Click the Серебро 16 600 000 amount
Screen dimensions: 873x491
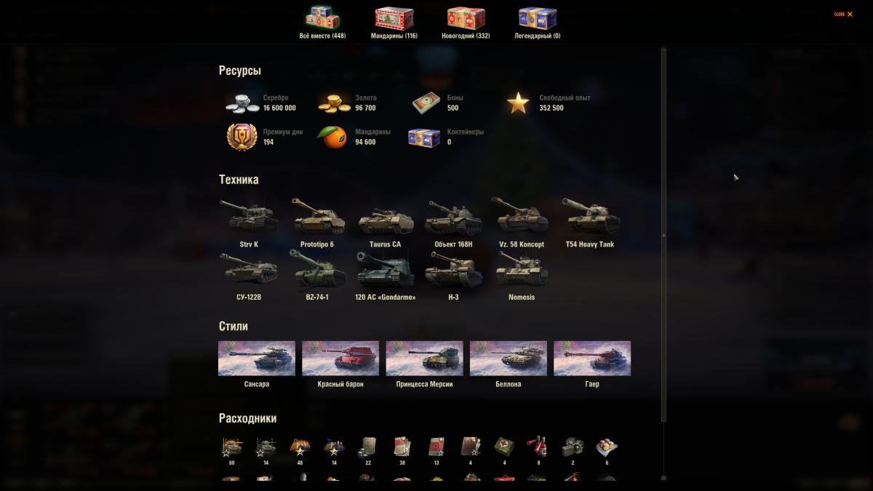[x=279, y=108]
